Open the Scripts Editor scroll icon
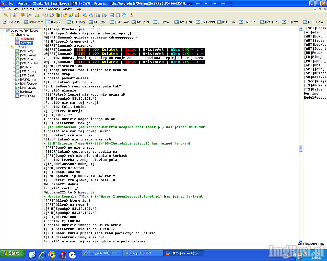327x261 pixels. pos(37,15)
